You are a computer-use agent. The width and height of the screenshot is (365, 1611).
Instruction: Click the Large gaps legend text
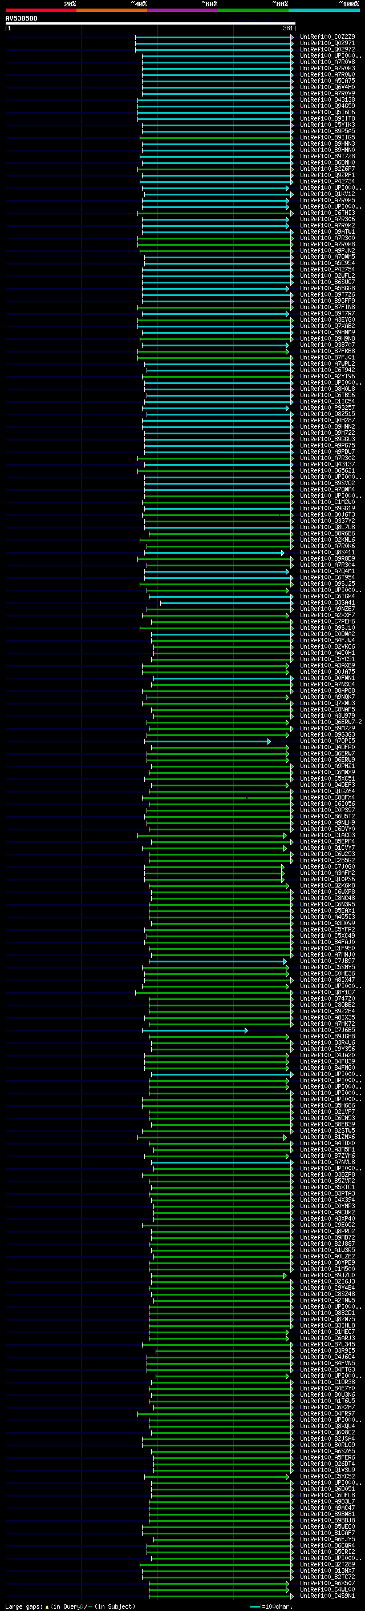pyautogui.click(x=70, y=1606)
